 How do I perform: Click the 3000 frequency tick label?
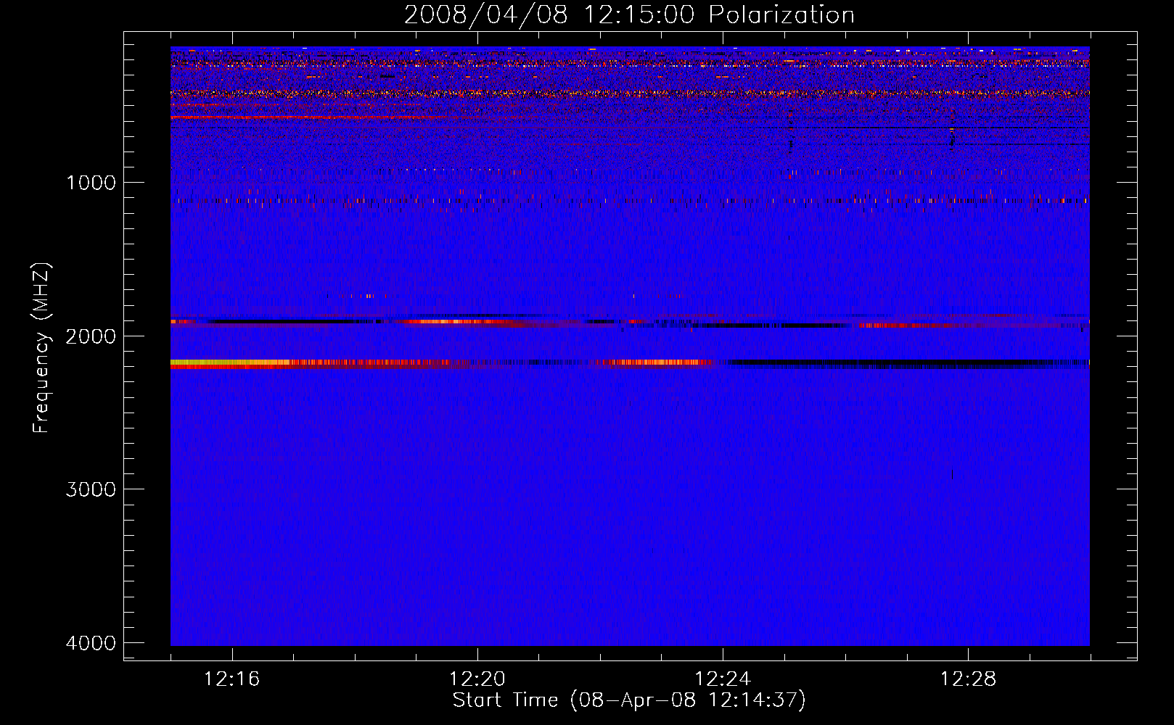91,489
